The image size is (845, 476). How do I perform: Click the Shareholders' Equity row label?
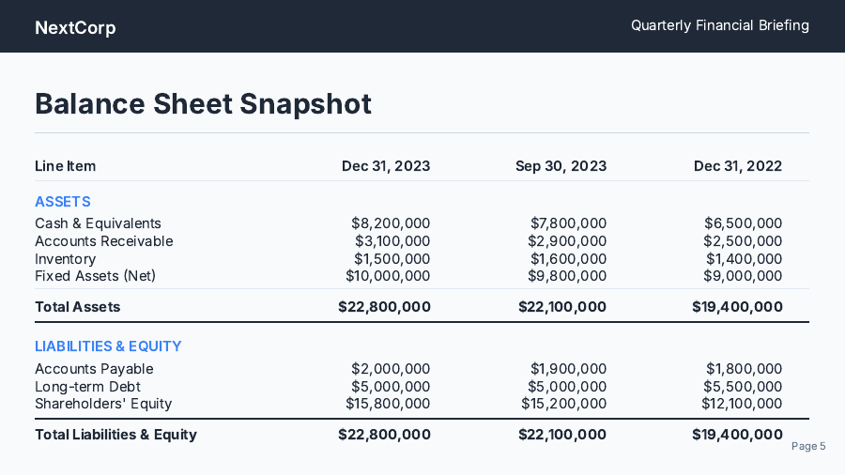pyautogui.click(x=103, y=404)
